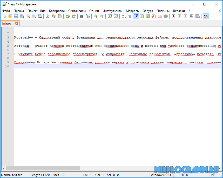Image resolution: width=223 pixels, height=178 pixels.
Task: Open the Вид menu
Action: coord(43,11)
